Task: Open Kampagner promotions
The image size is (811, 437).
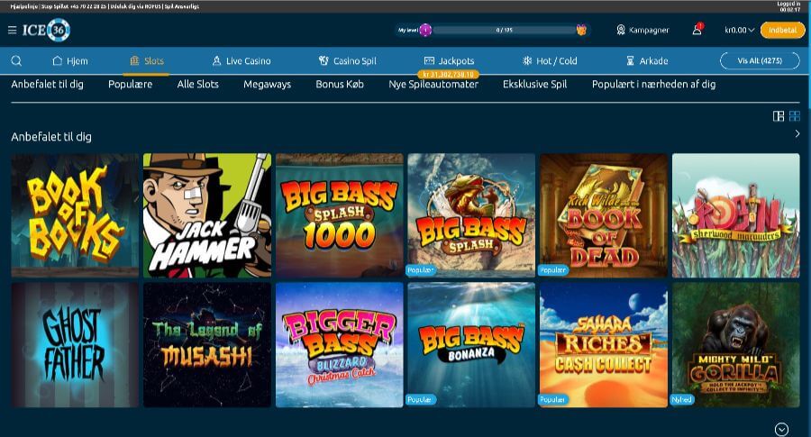Action: [x=642, y=30]
